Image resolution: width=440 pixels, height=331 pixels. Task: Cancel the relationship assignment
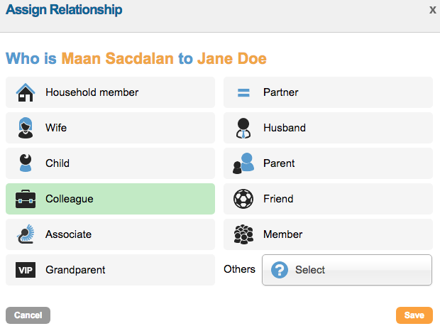tap(28, 315)
